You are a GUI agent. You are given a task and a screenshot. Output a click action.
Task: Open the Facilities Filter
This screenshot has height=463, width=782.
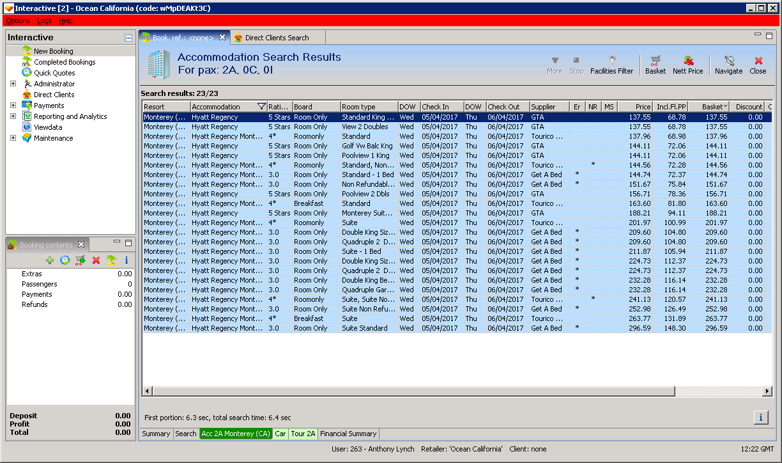(x=611, y=65)
